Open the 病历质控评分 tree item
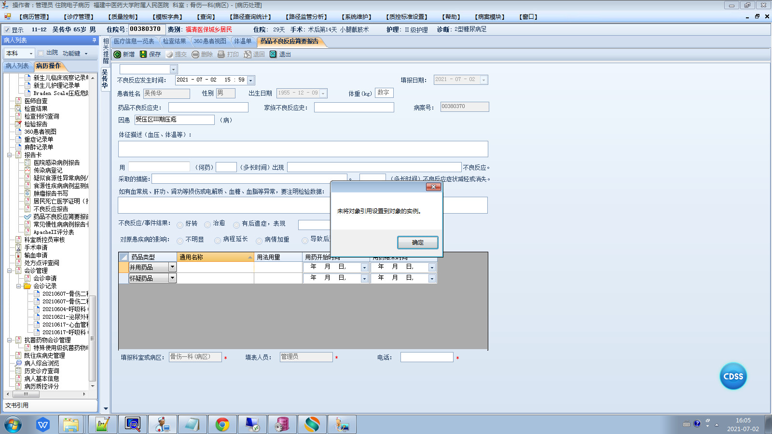The width and height of the screenshot is (772, 434). pyautogui.click(x=41, y=386)
